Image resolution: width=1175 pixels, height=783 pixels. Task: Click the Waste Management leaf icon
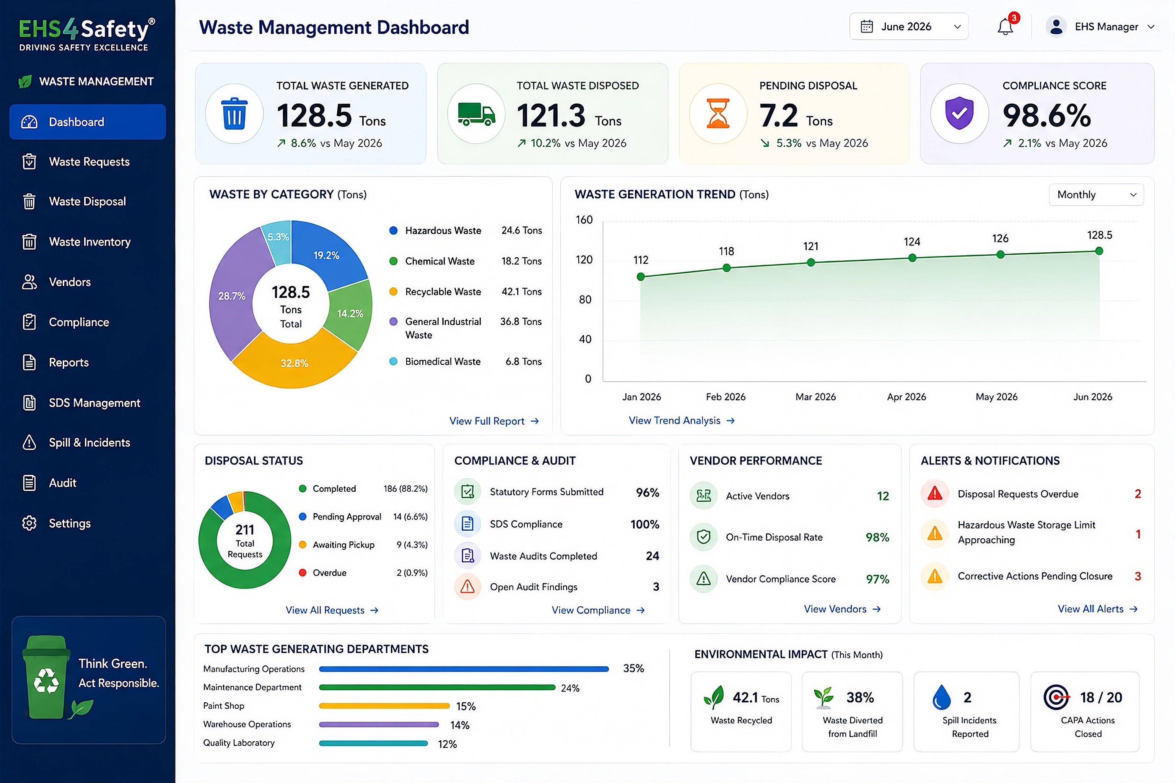(x=25, y=81)
